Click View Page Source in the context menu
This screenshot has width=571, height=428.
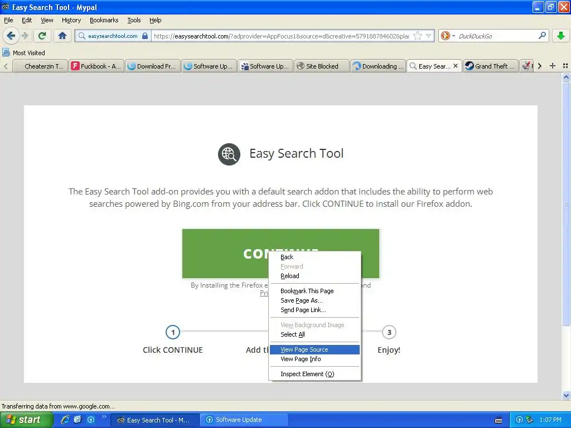[314, 349]
